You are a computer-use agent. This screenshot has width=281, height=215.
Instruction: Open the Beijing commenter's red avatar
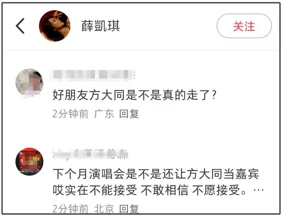pyautogui.click(x=29, y=161)
